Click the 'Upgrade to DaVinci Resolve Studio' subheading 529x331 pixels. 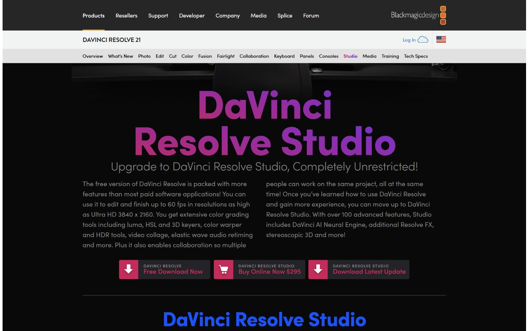point(264,167)
